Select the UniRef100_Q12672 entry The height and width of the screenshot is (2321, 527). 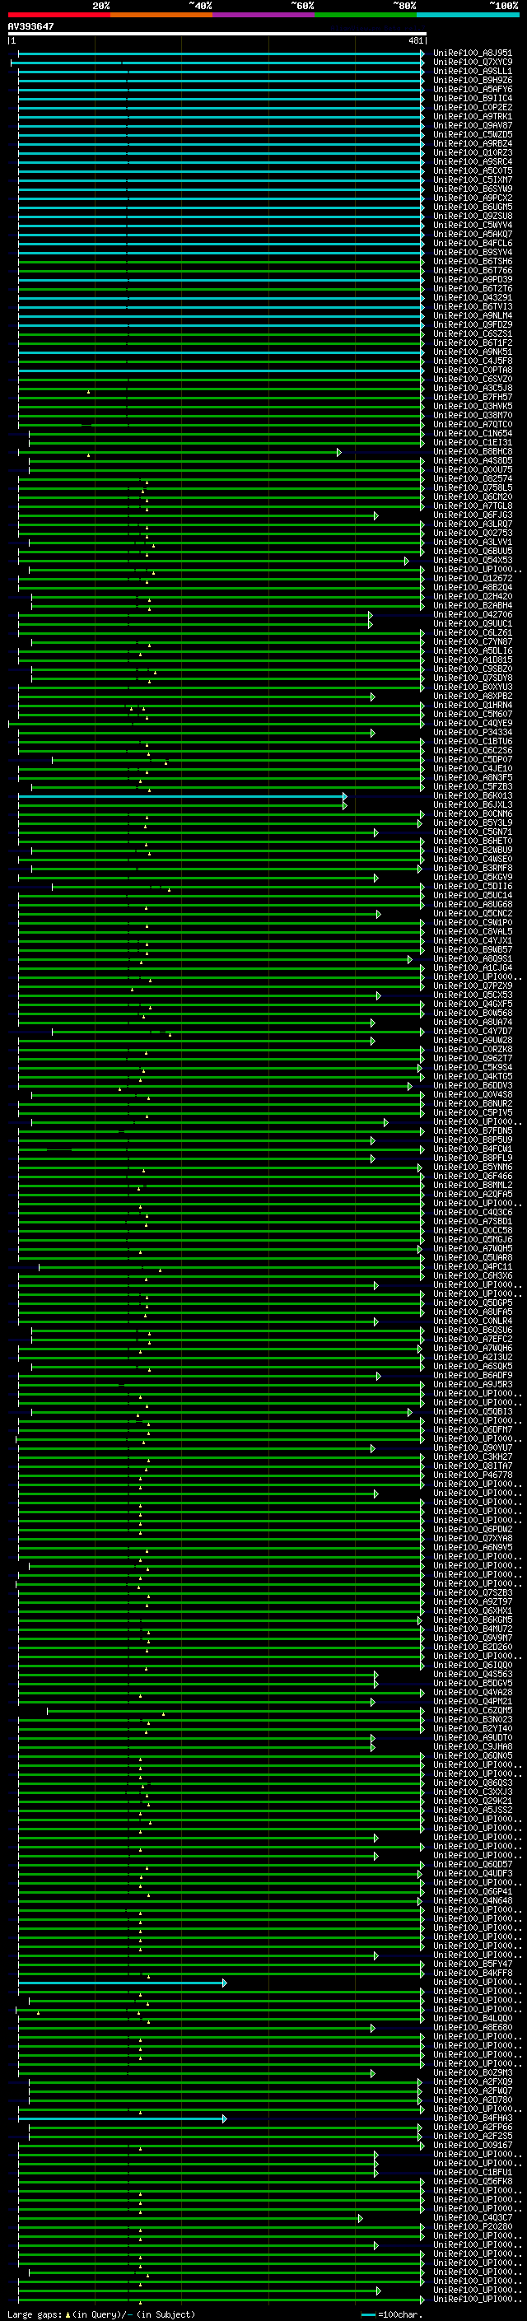[473, 579]
